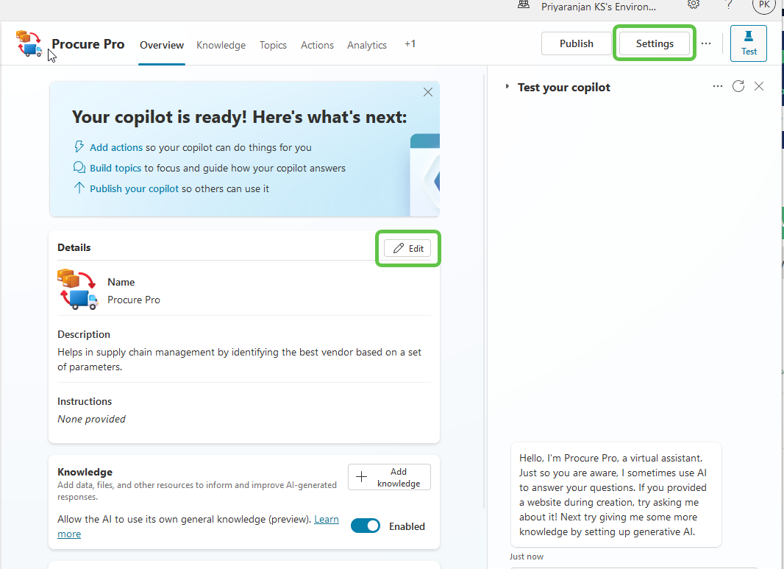
Task: Open the Analytics tab
Action: pos(366,45)
